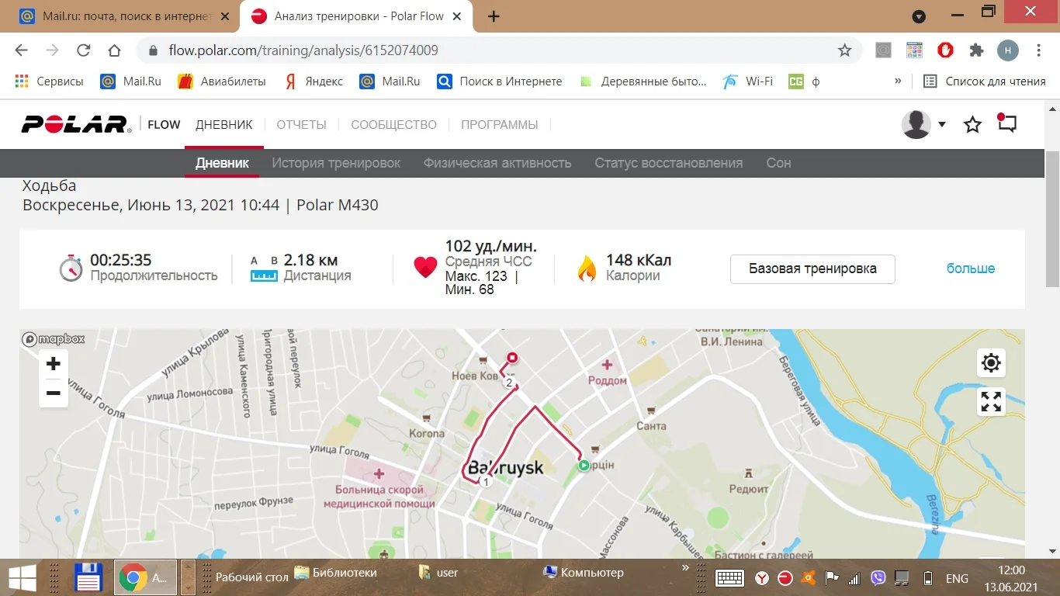Screen dimensions: 1060x596
Task: Zoom out on the map
Action: point(54,393)
